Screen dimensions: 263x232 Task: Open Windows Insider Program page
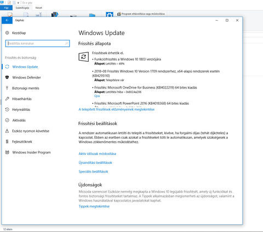click(x=31, y=152)
